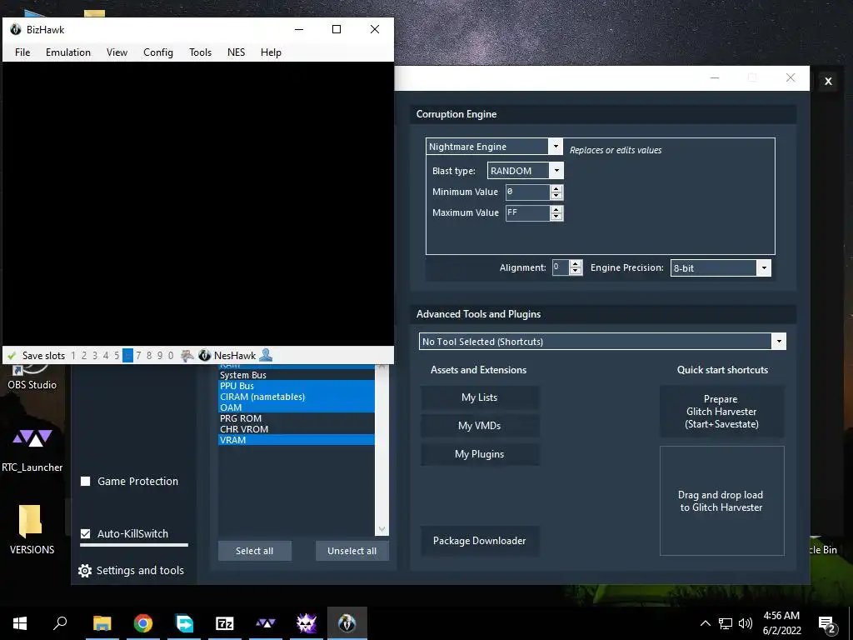Select save slot 0
853x640 pixels.
(171, 356)
